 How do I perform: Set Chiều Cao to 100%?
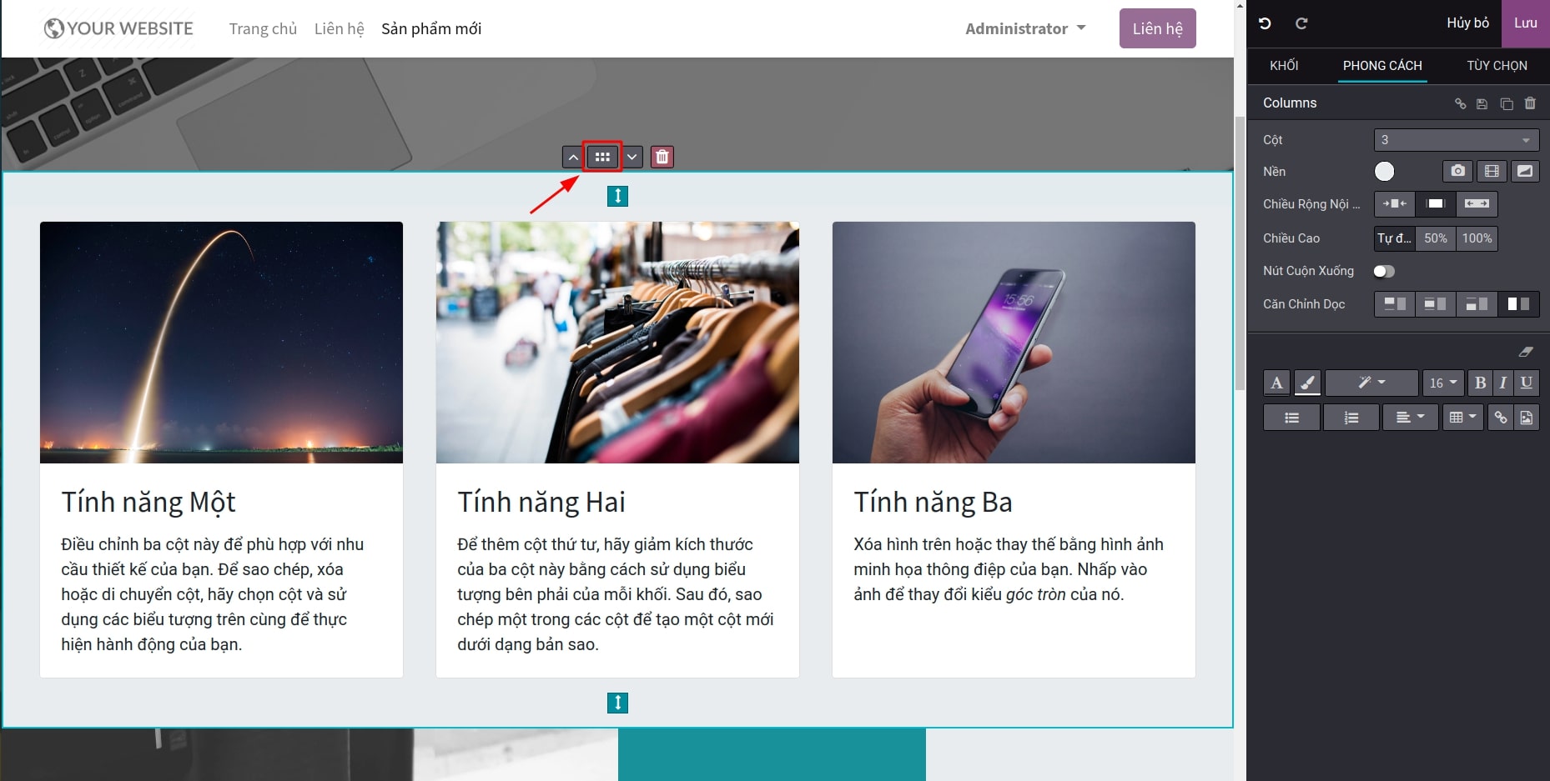(1477, 238)
